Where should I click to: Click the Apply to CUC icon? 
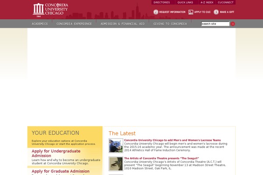click(191, 12)
